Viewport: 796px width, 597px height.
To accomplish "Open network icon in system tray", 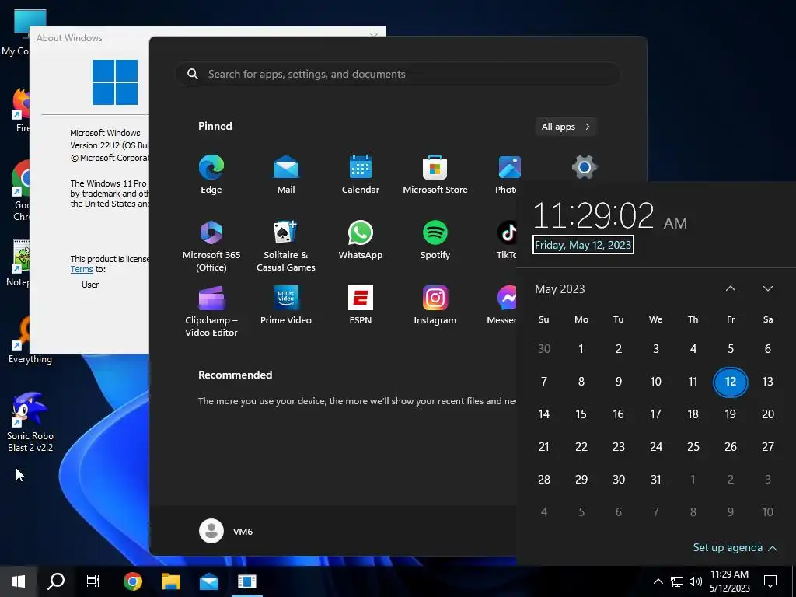I will pos(677,581).
